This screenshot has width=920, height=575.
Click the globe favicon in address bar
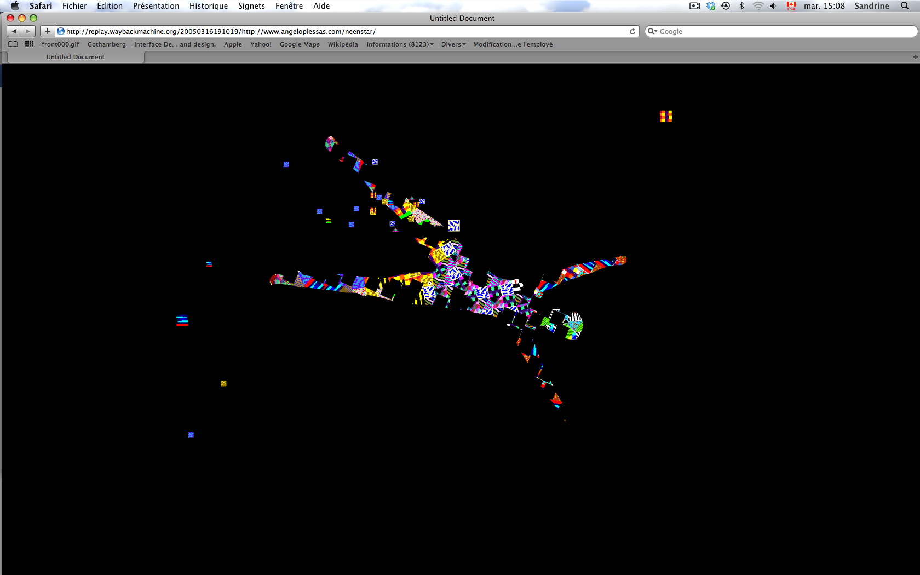point(61,31)
